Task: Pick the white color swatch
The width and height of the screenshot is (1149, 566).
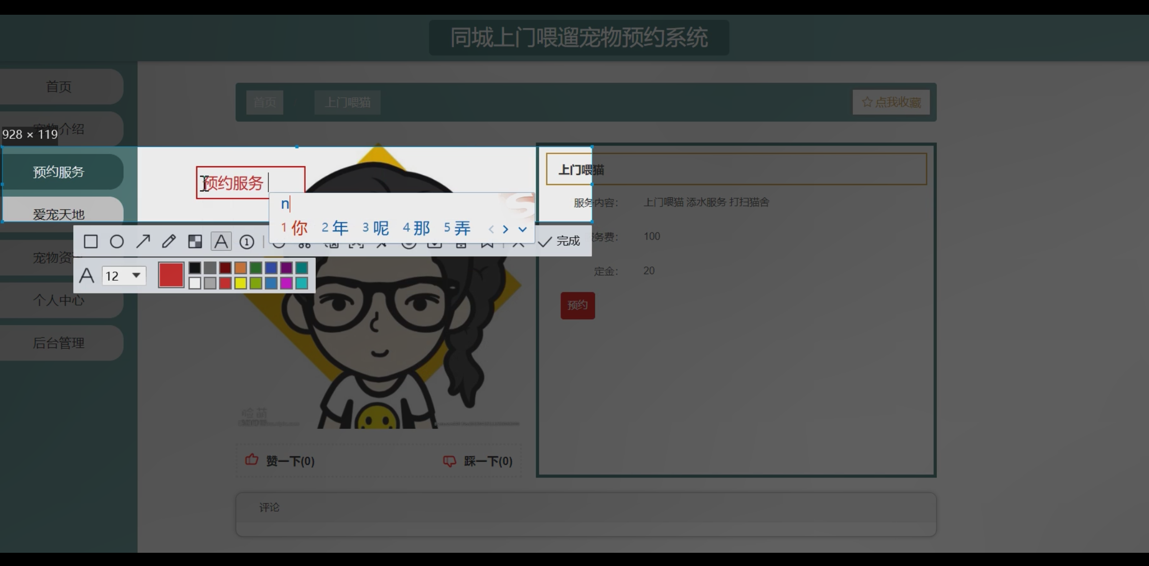Action: 195,283
